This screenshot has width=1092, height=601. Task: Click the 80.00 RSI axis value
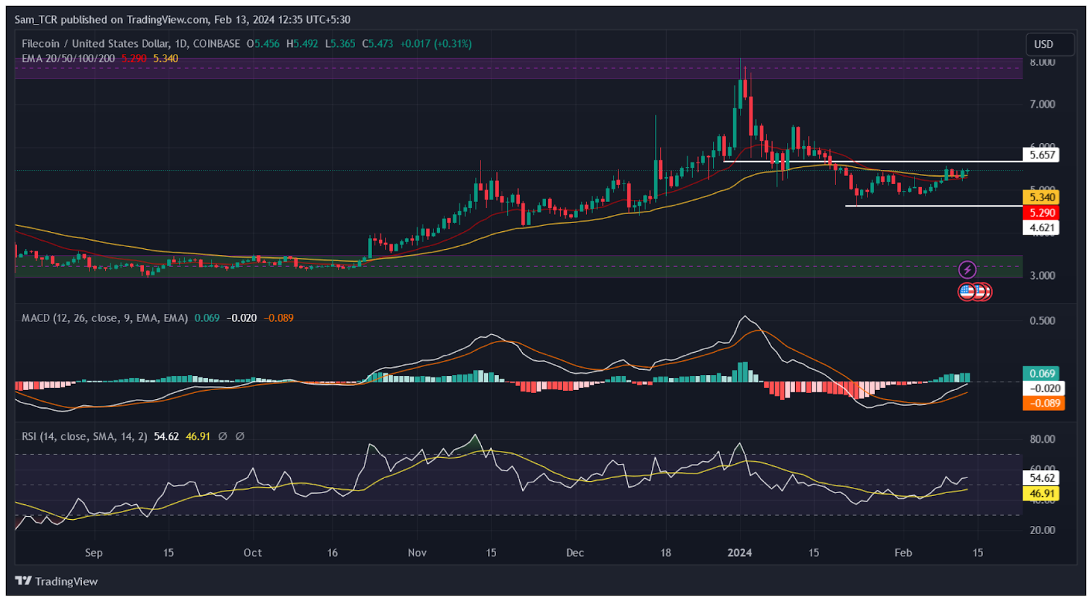click(x=1042, y=439)
